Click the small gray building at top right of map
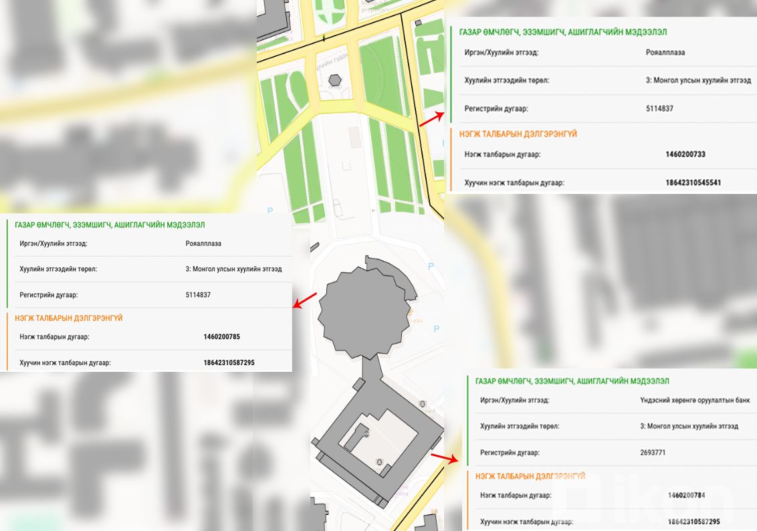This screenshot has width=757, height=531. 418,23
